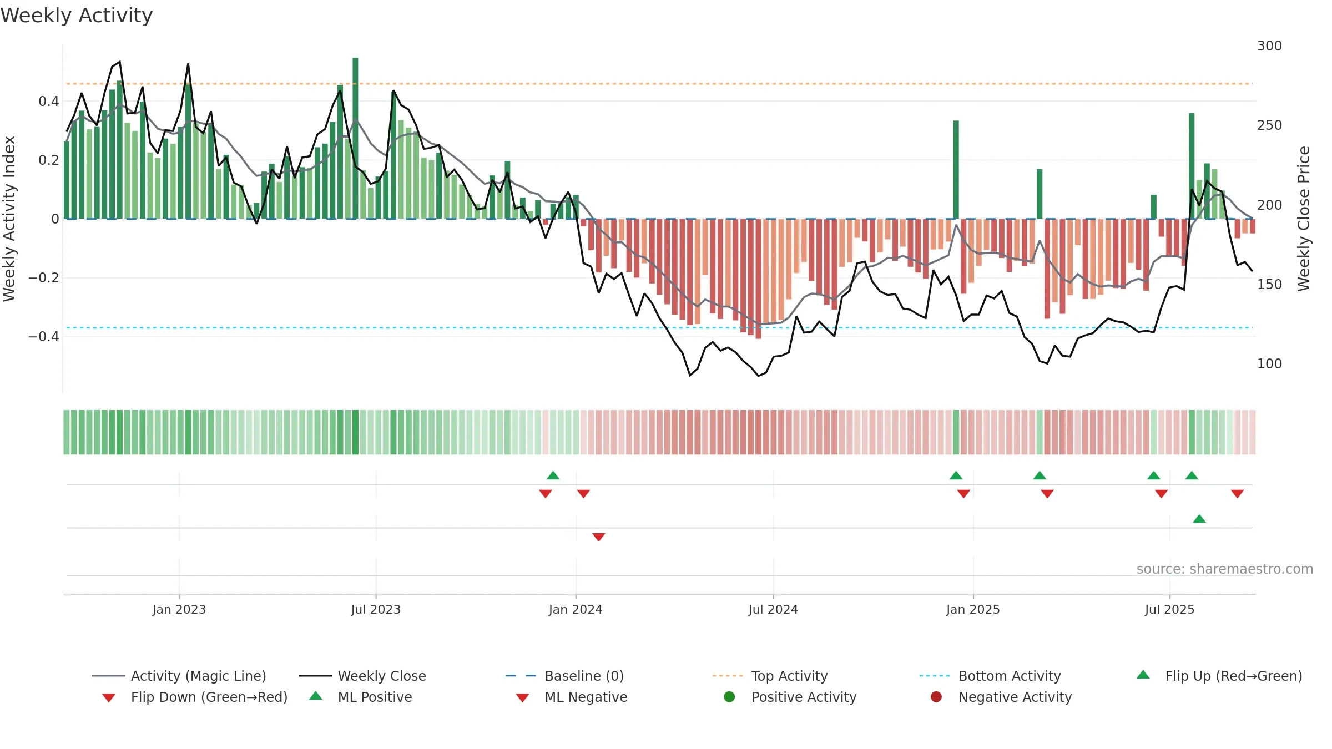Click the '250' price axis tick label
Viewport: 1332px width, 749px height.
(1270, 125)
